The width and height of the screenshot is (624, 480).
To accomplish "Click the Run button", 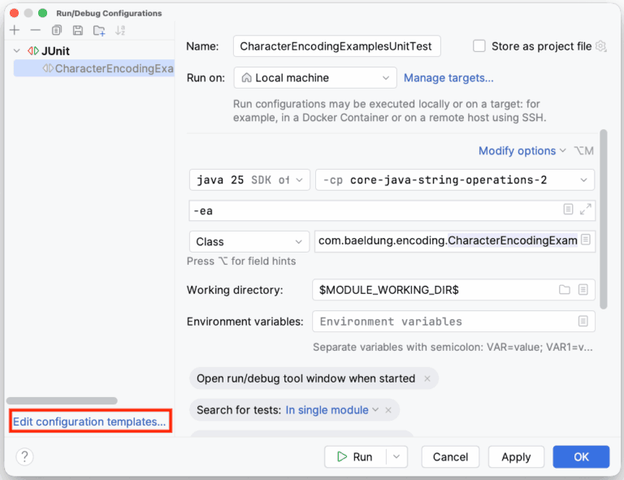I will pos(355,456).
